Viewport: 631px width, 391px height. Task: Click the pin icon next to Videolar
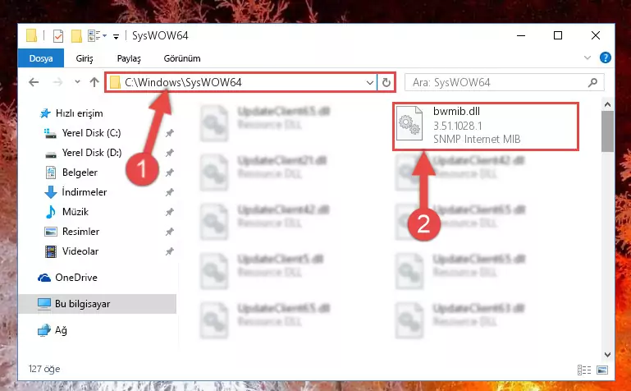coord(169,251)
